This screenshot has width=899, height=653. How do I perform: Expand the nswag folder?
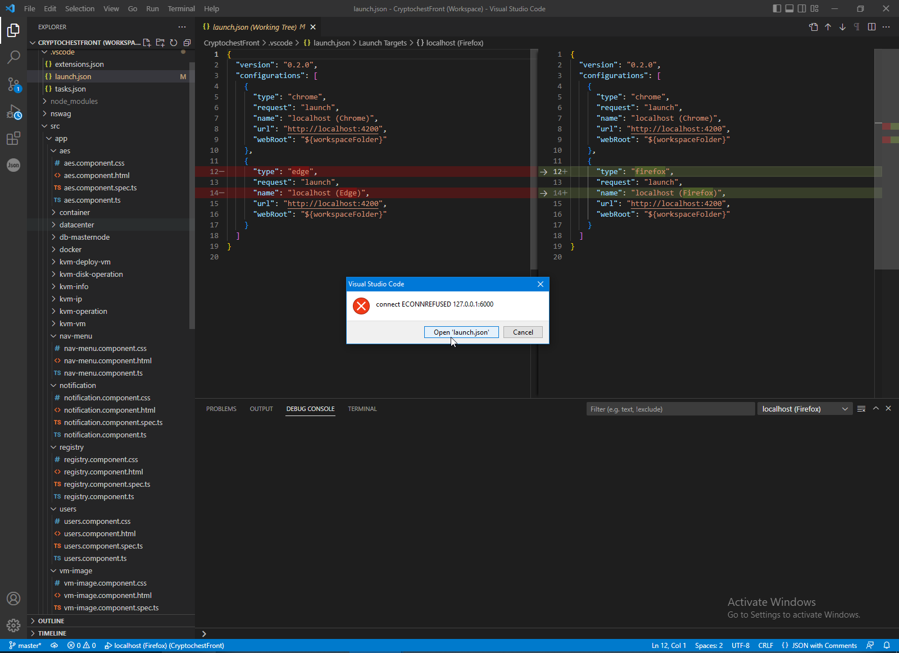tap(107, 114)
